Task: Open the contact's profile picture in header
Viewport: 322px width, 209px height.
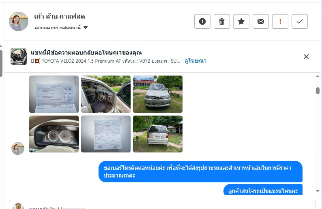Action: [x=19, y=21]
